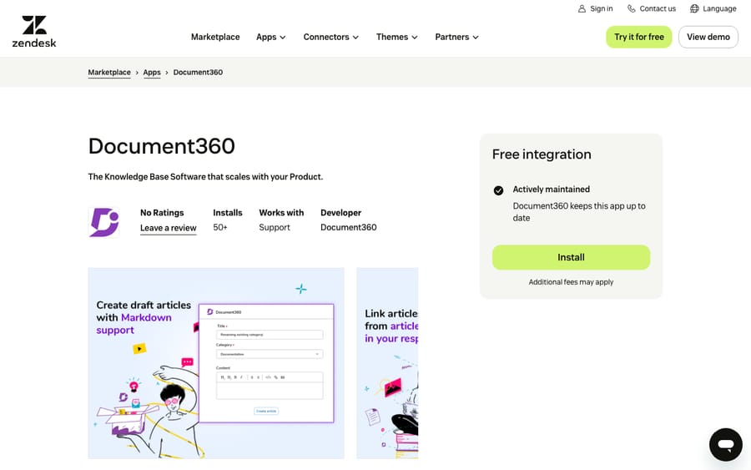Click the Document360 breadcrumb text

[x=198, y=73]
